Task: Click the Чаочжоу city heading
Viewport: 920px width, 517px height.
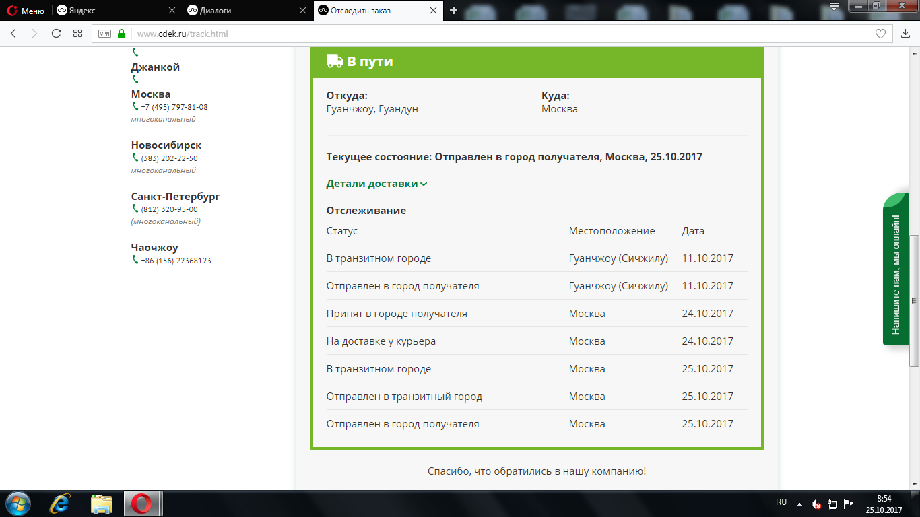Action: (155, 248)
